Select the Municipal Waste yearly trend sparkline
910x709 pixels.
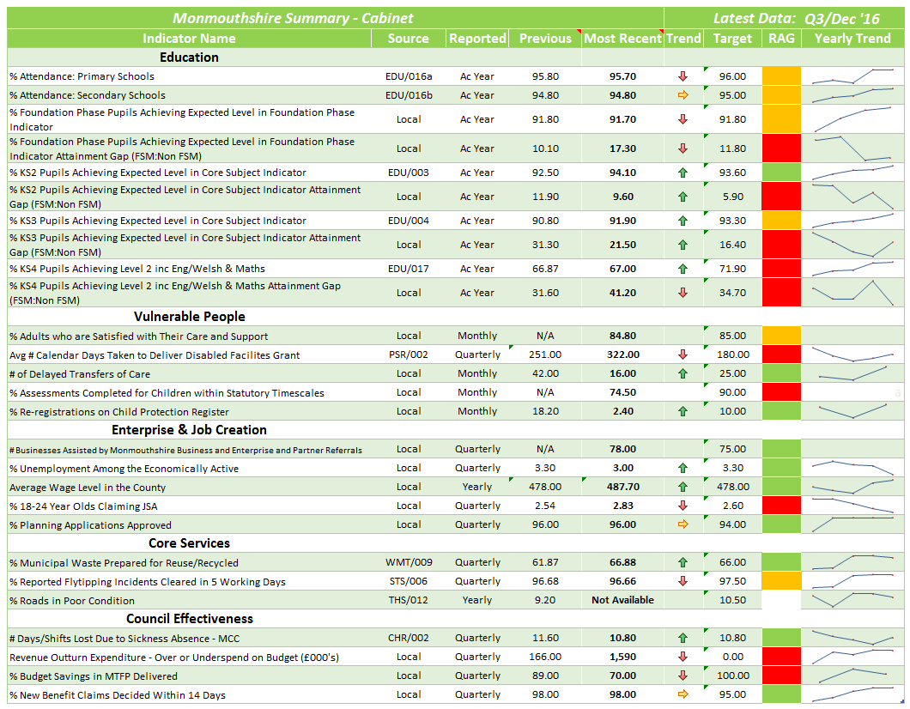point(852,562)
